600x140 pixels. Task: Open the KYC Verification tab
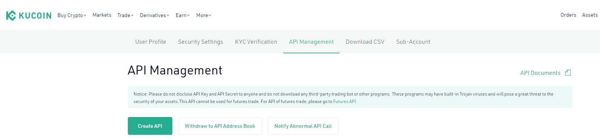click(256, 42)
